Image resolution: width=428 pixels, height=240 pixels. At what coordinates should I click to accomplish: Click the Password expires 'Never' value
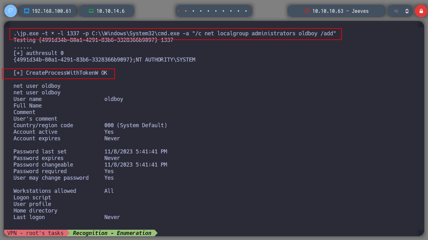click(112, 158)
